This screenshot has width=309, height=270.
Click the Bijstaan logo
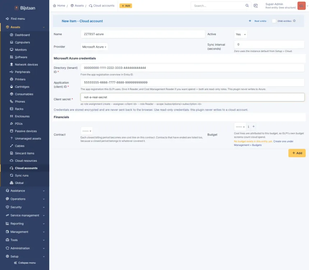point(25,8)
